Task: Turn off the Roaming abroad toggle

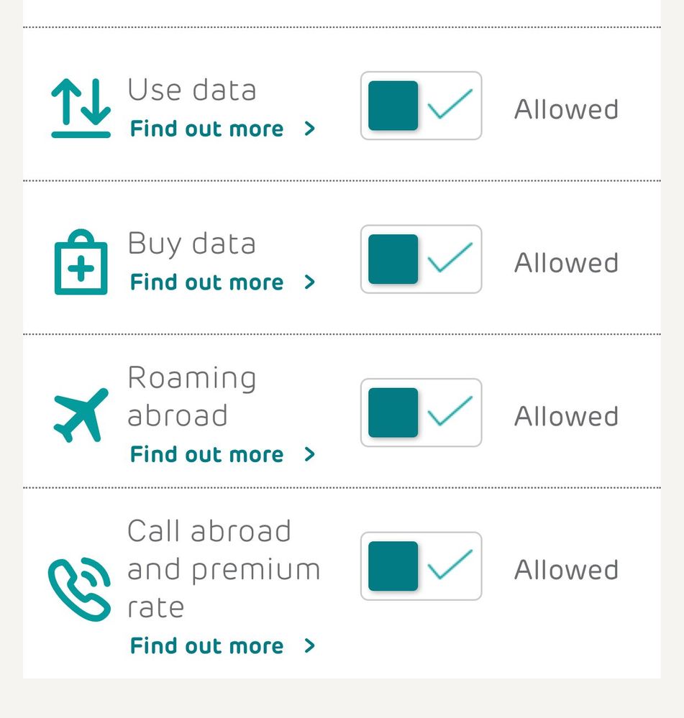Action: point(421,413)
